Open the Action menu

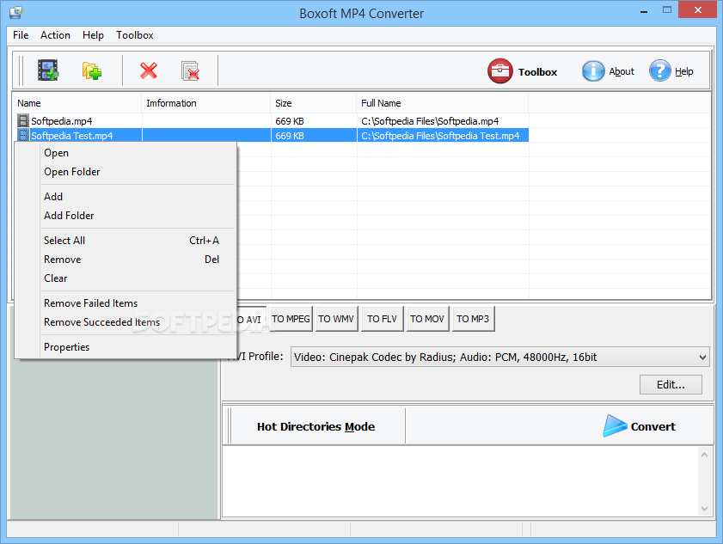point(55,35)
